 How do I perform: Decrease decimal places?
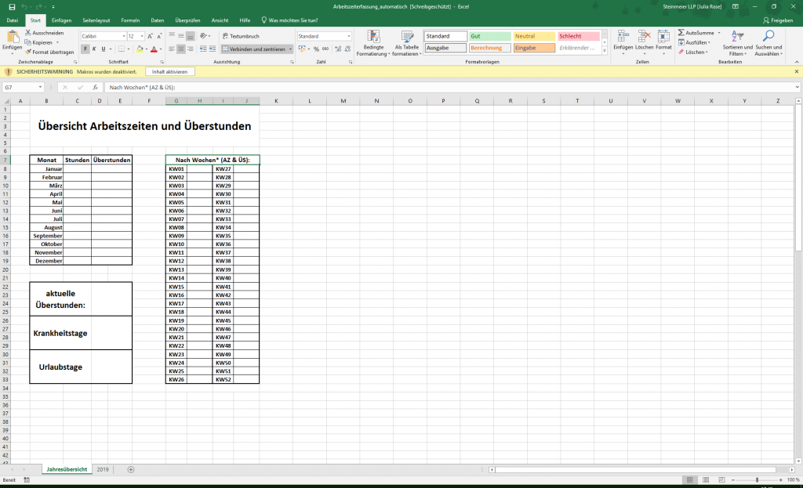point(347,49)
